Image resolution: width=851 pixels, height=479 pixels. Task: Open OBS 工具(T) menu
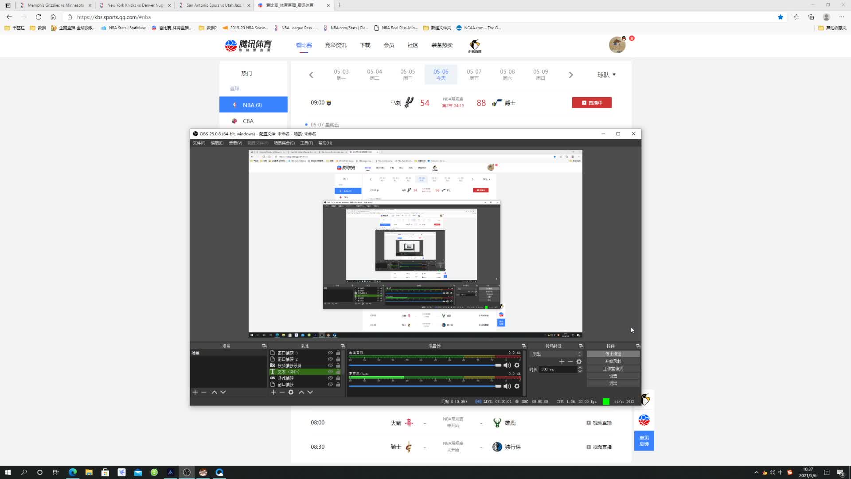pyautogui.click(x=306, y=143)
